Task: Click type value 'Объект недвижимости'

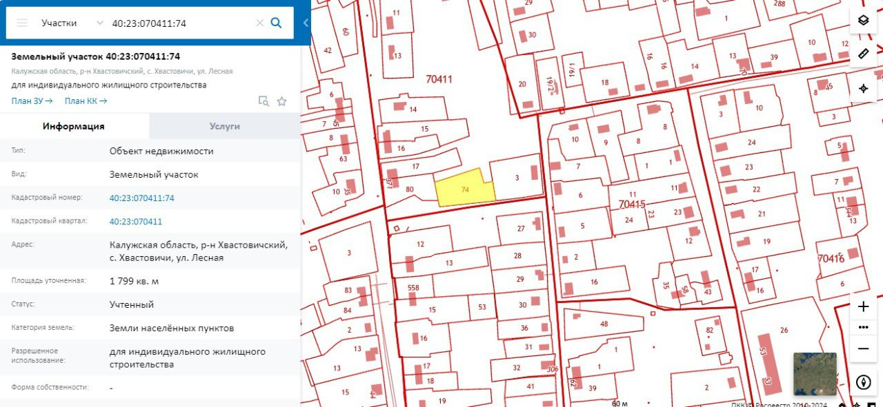Action: (x=161, y=152)
